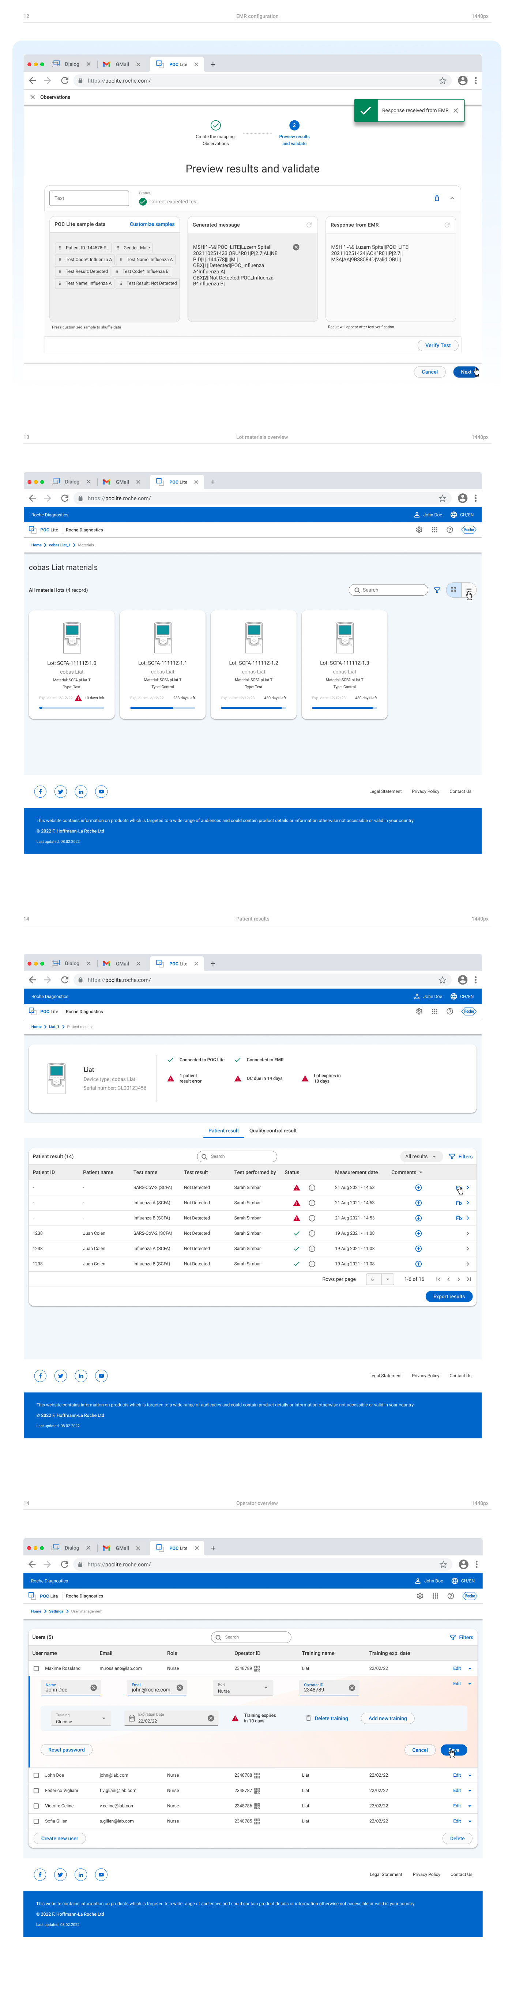Open the Role dropdown set to Nurse
512x2006 pixels.
(x=243, y=1687)
